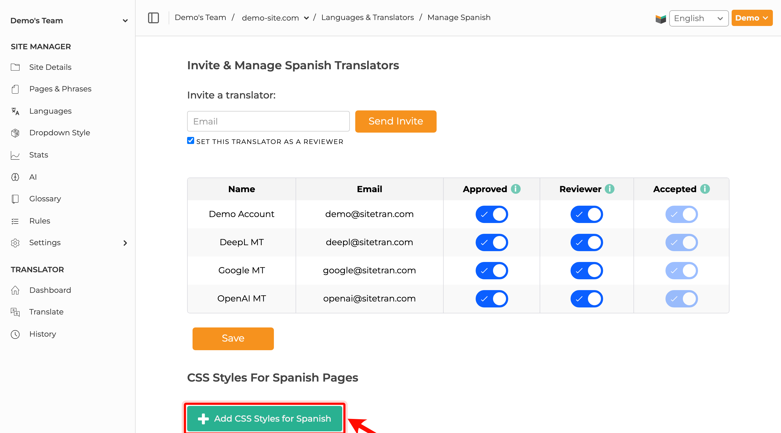Click the Dashboard home icon

[x=15, y=290]
